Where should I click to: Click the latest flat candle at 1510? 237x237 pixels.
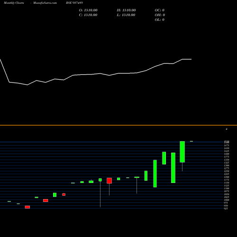pyautogui.click(x=191, y=141)
